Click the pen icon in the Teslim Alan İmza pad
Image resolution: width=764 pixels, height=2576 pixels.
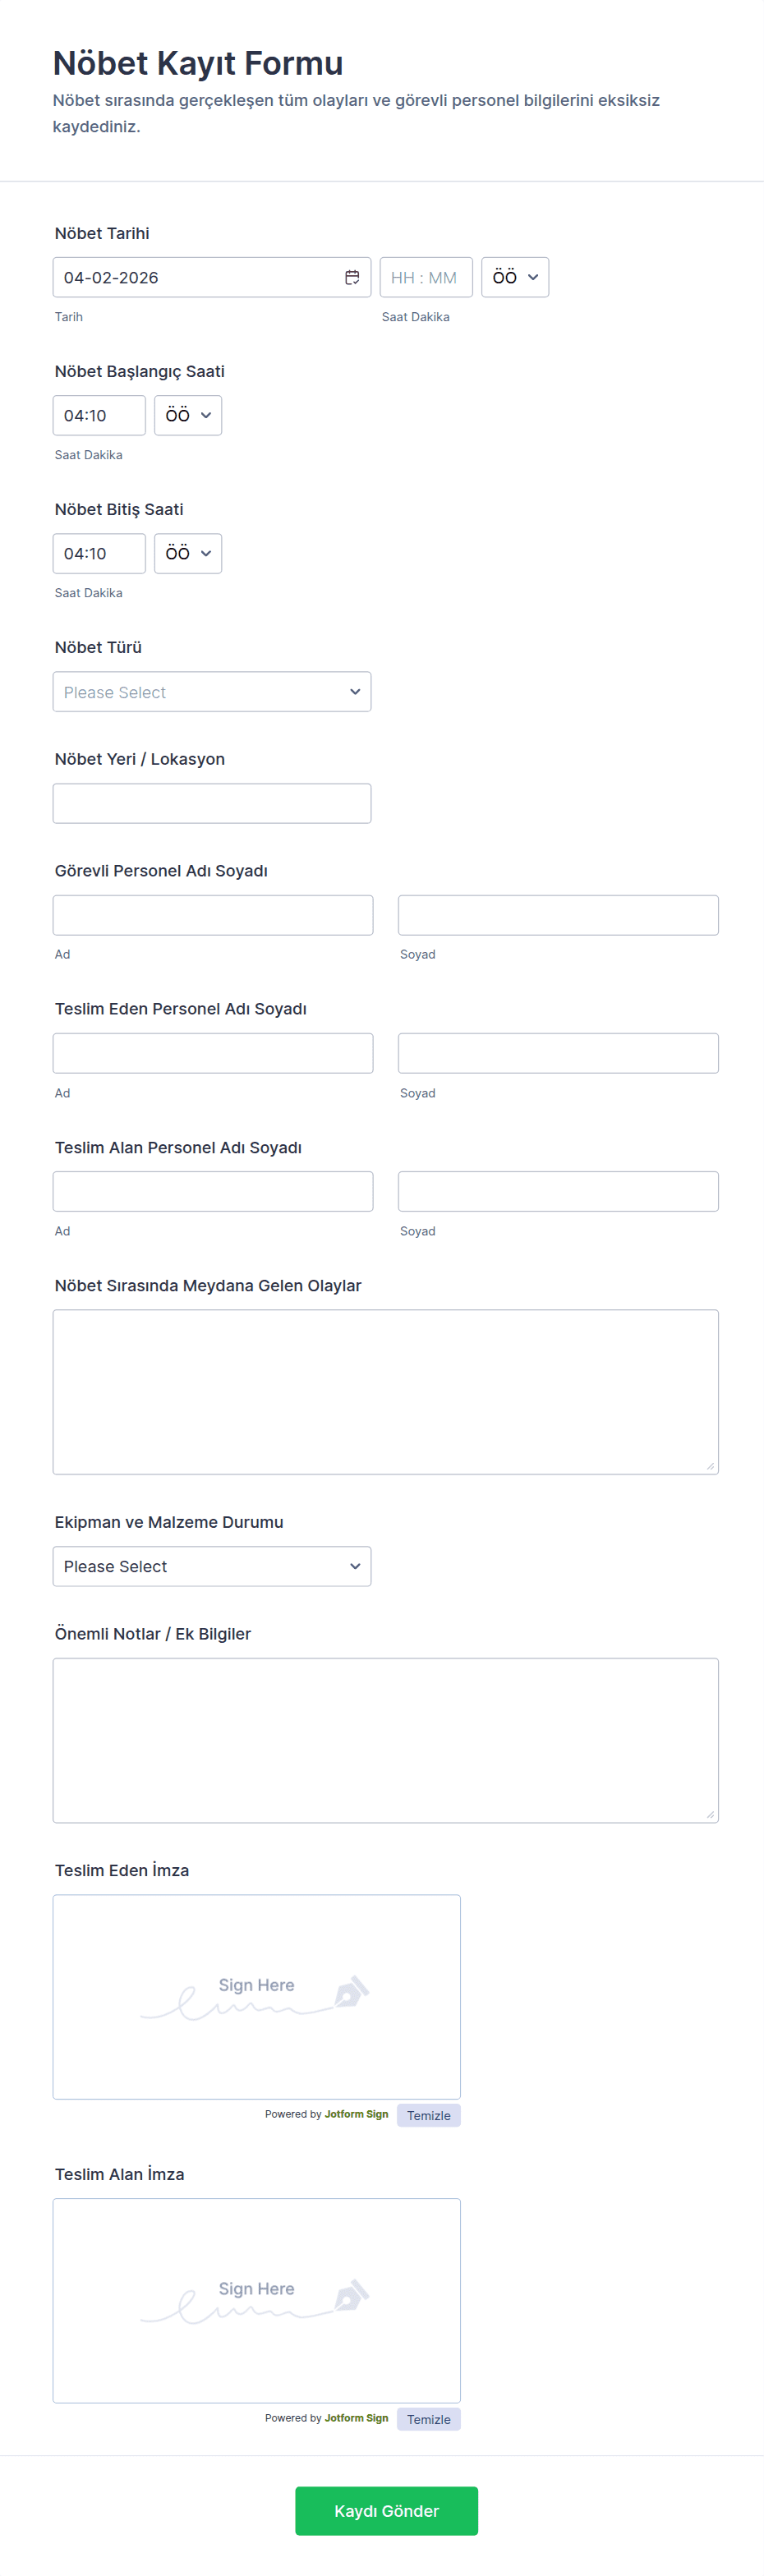point(350,2293)
